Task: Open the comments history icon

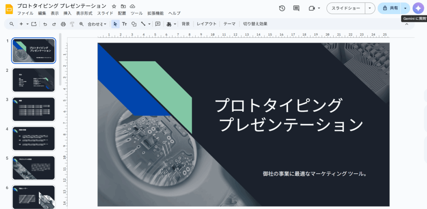Action: click(296, 8)
